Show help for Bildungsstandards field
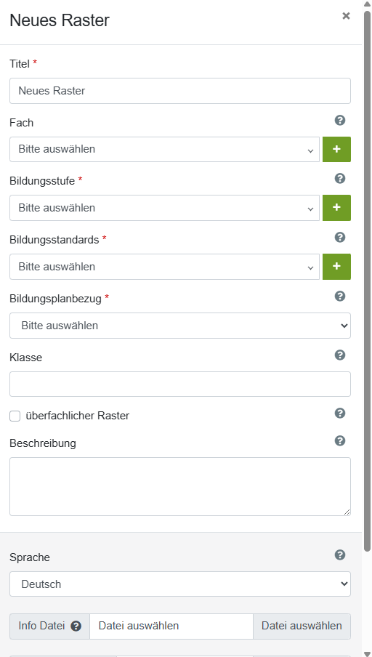Viewport: 372px width, 657px height. (x=340, y=238)
